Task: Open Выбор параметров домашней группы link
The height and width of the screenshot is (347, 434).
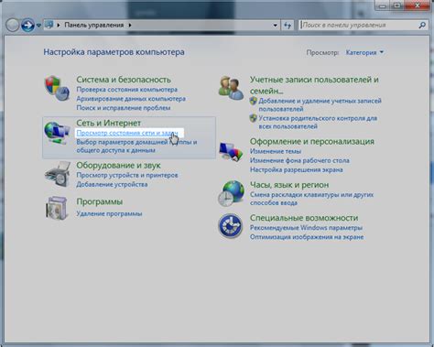Action: tap(136, 146)
